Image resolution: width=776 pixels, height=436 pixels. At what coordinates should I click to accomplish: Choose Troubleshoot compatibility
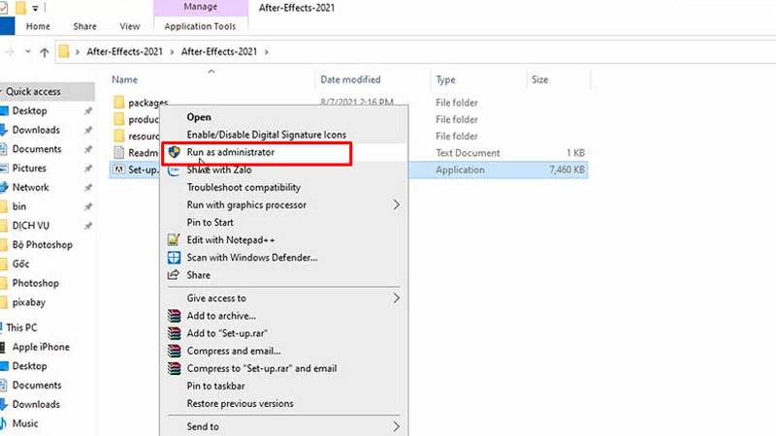coord(243,187)
